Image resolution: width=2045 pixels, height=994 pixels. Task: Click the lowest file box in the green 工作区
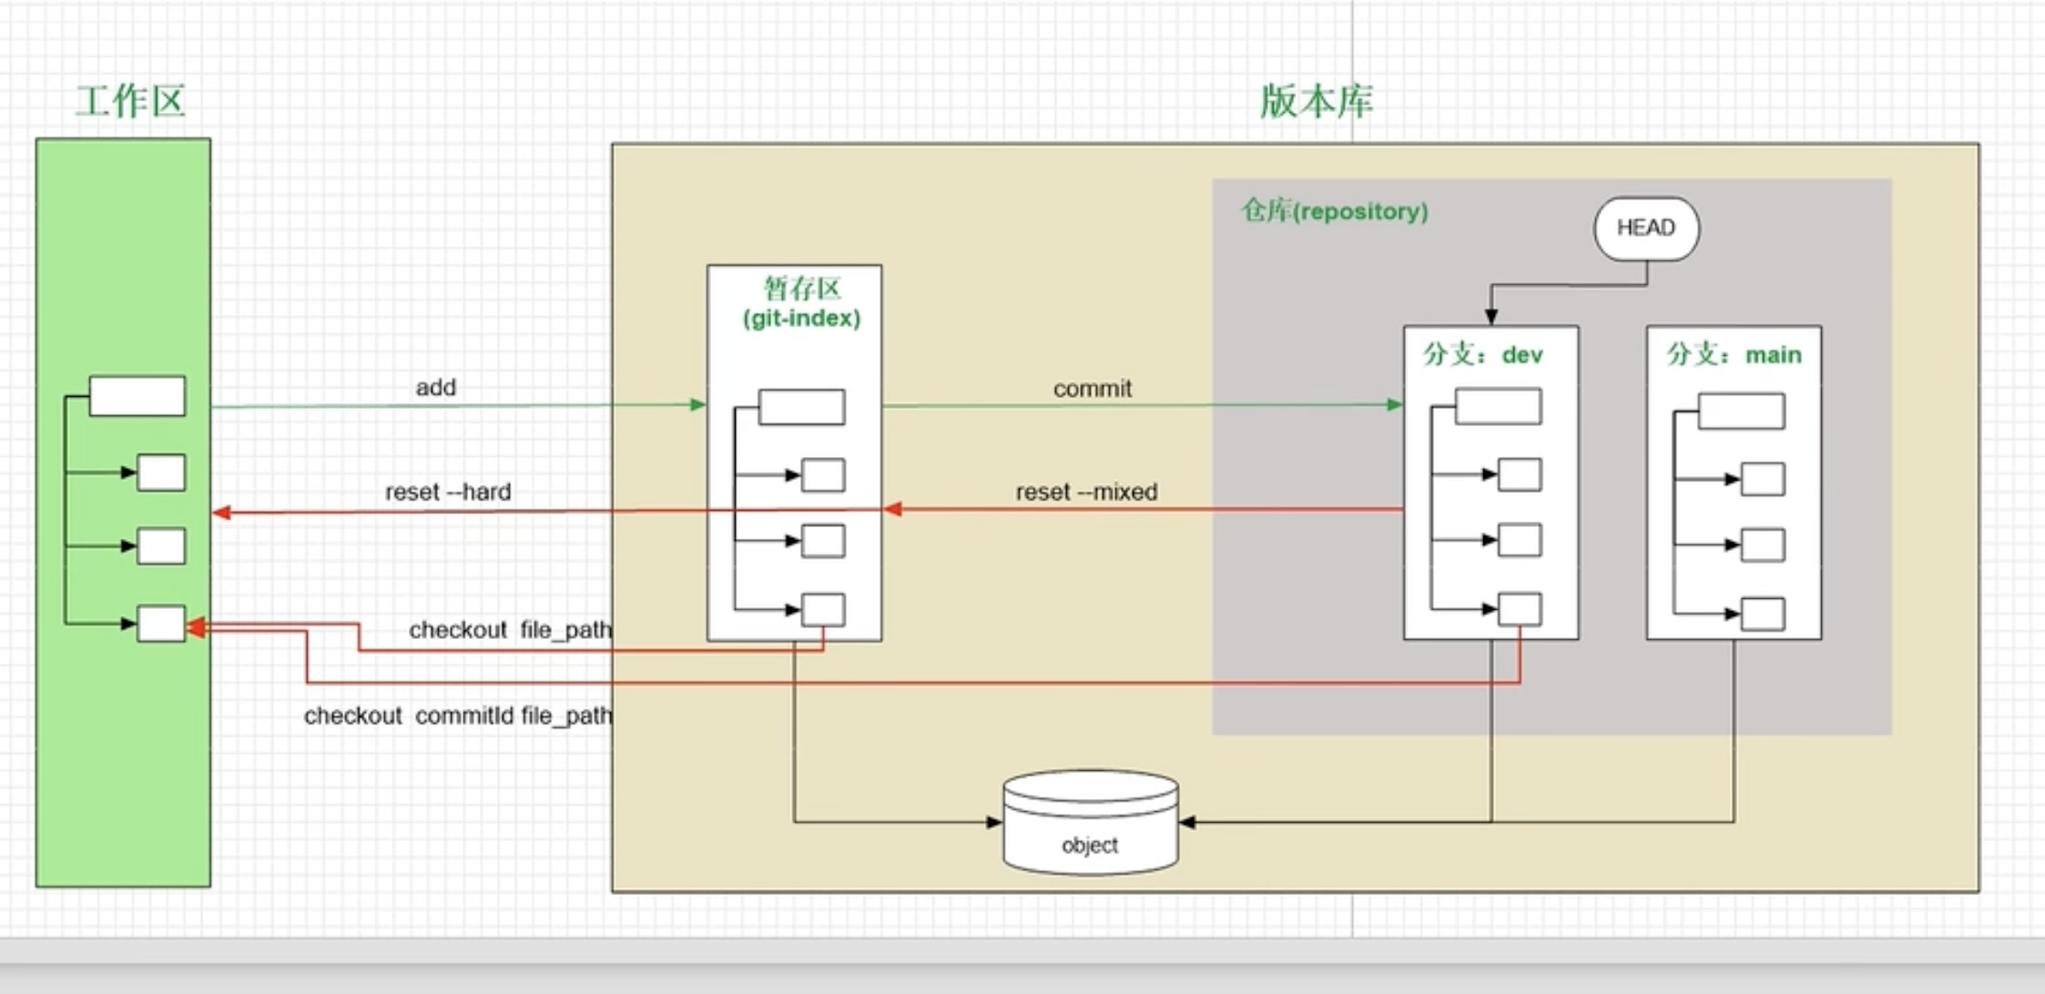pos(161,624)
